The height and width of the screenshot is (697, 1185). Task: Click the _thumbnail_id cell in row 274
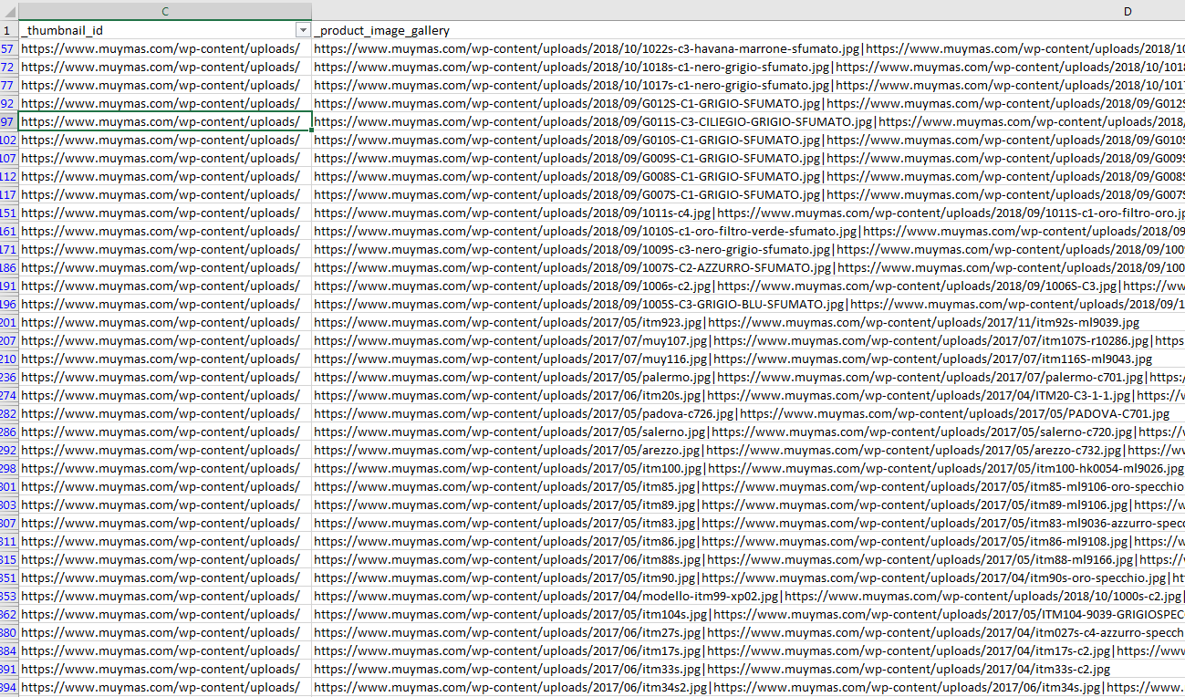pyautogui.click(x=165, y=395)
